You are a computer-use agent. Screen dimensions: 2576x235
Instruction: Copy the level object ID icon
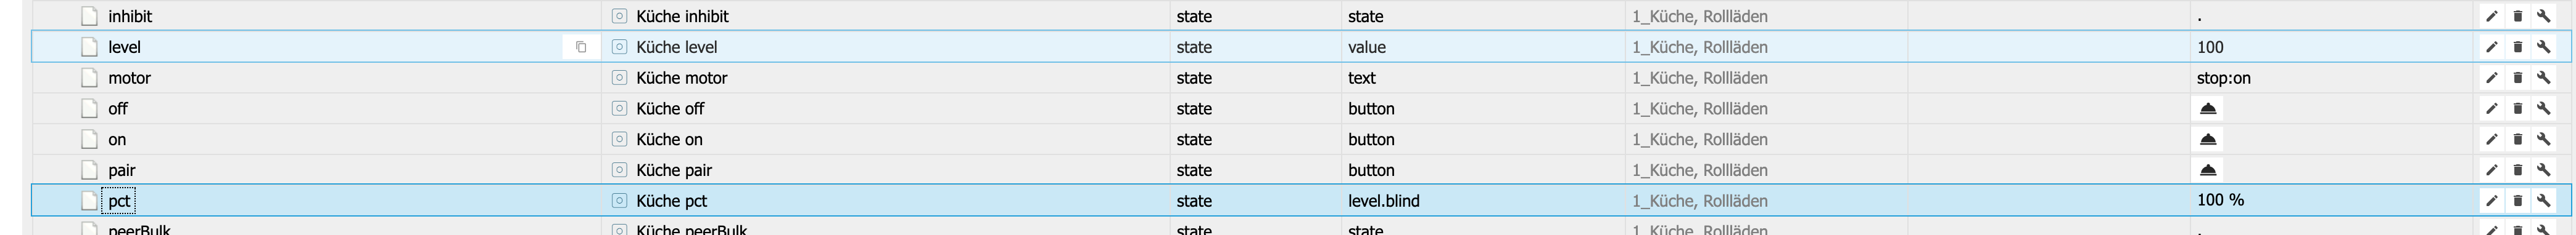[x=581, y=47]
